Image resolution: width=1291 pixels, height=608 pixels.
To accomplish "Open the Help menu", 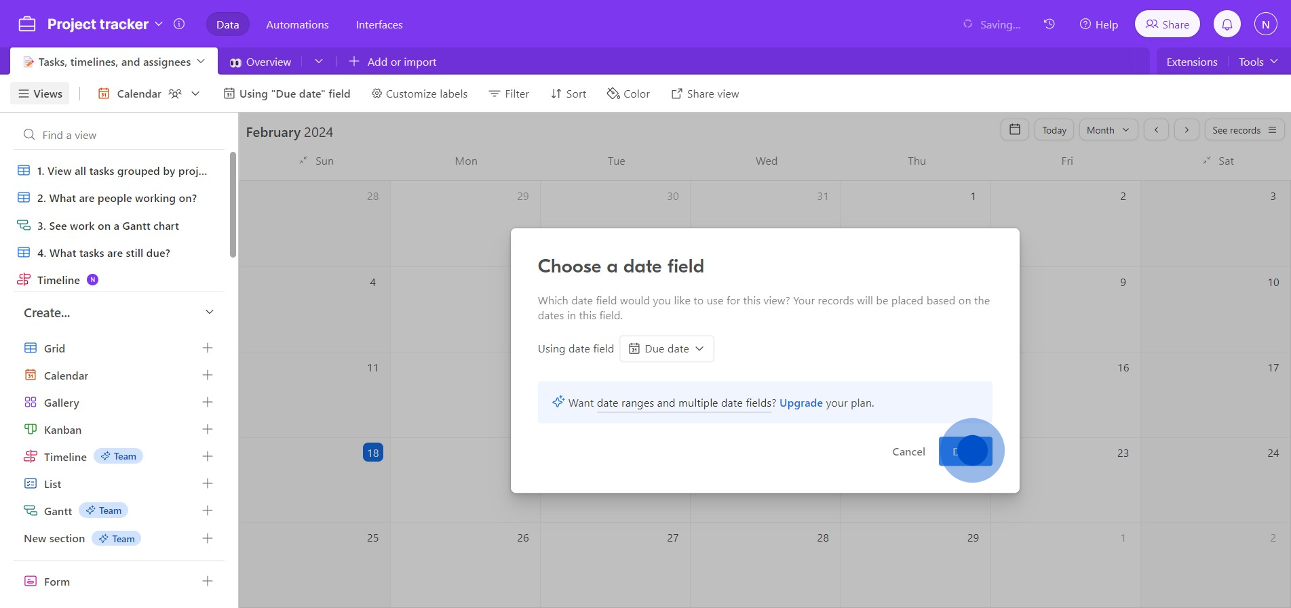I will pos(1098,24).
